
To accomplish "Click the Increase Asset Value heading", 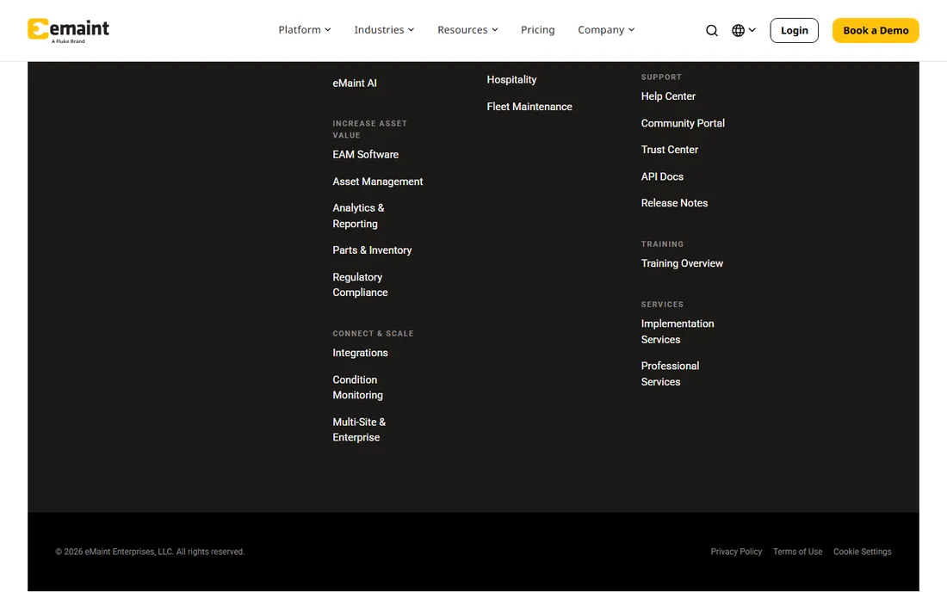I will pos(369,129).
